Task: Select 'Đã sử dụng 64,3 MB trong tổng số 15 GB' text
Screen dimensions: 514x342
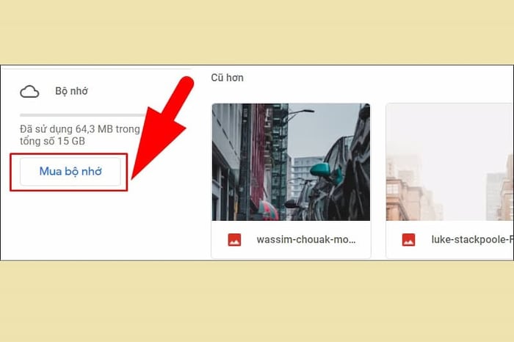Action: coord(79,135)
